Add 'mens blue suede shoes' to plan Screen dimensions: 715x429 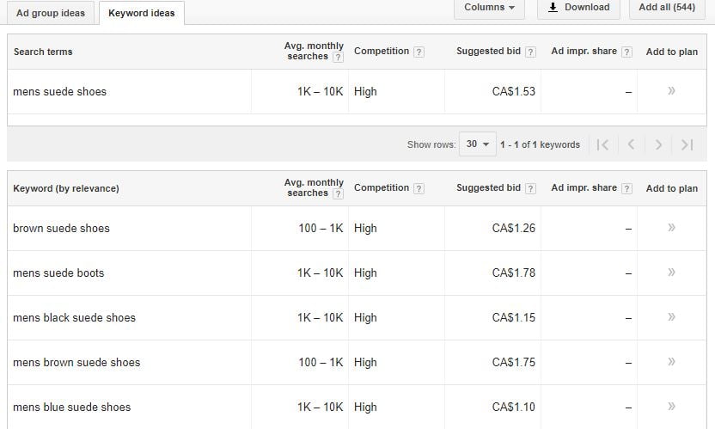(671, 406)
